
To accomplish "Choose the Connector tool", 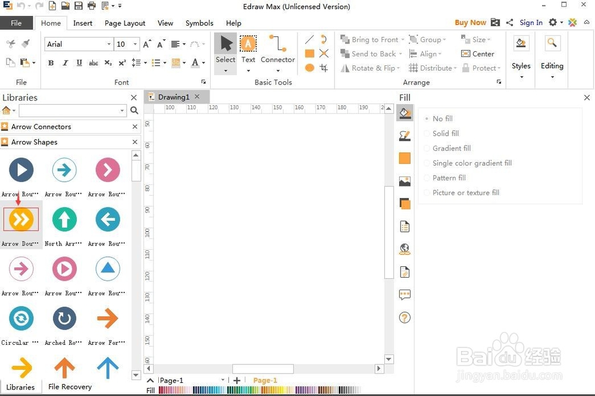I will (278, 53).
